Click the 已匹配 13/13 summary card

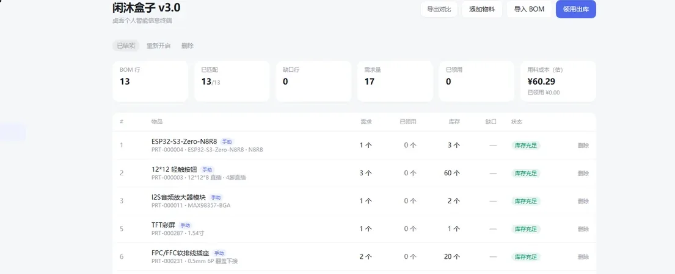pyautogui.click(x=232, y=81)
